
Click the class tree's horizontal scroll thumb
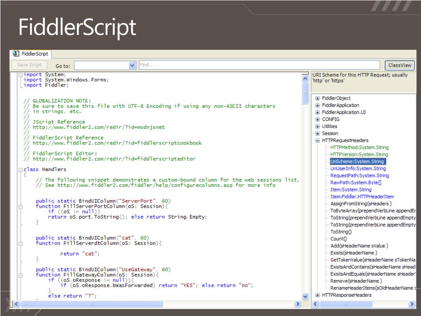pos(346,304)
